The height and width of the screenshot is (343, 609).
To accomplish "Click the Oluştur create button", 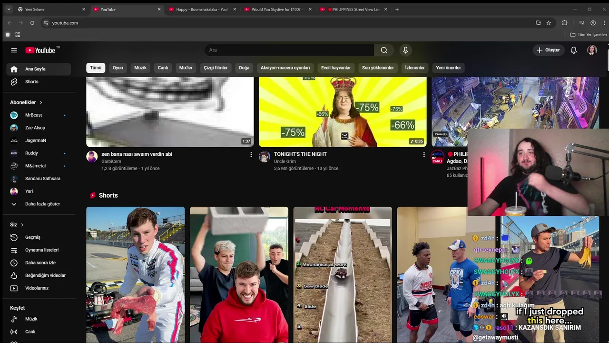I will [x=548, y=50].
